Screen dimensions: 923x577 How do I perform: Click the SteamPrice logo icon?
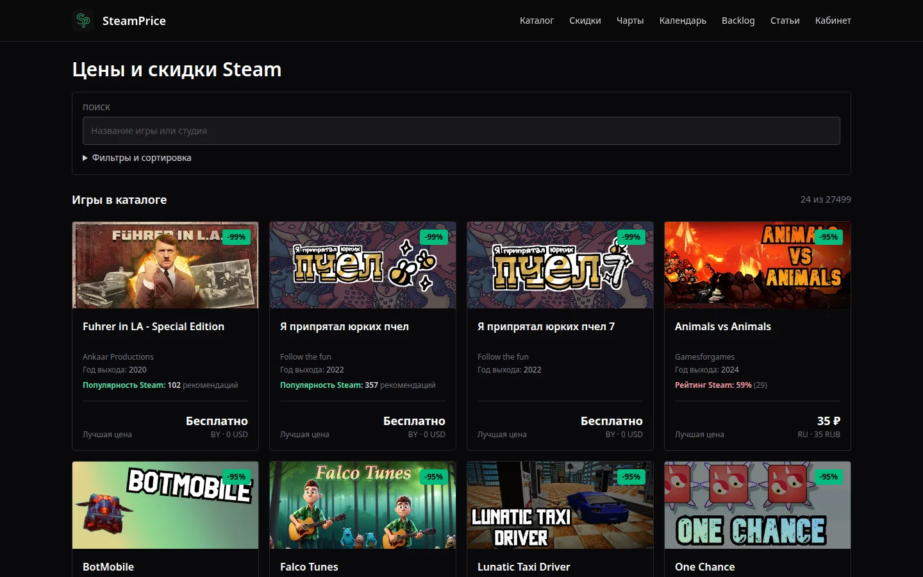pyautogui.click(x=83, y=21)
